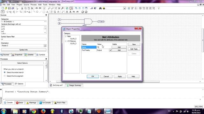Click the Open file toolbar icon
204x114 pixels.
coord(6,8)
